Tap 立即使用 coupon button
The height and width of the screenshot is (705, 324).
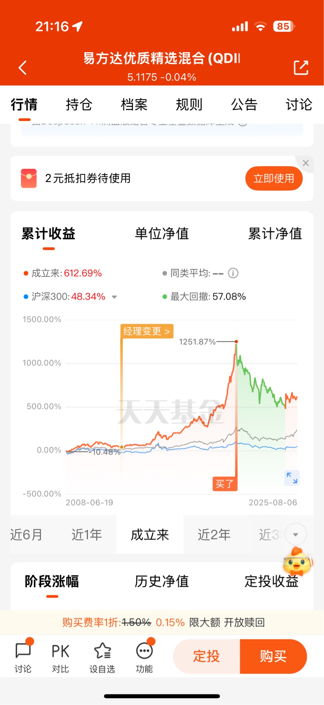point(274,178)
